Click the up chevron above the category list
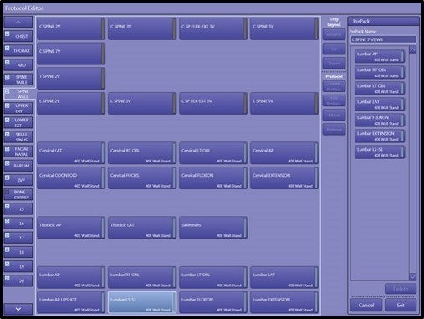Image resolution: width=424 pixels, height=319 pixels. coord(18,22)
